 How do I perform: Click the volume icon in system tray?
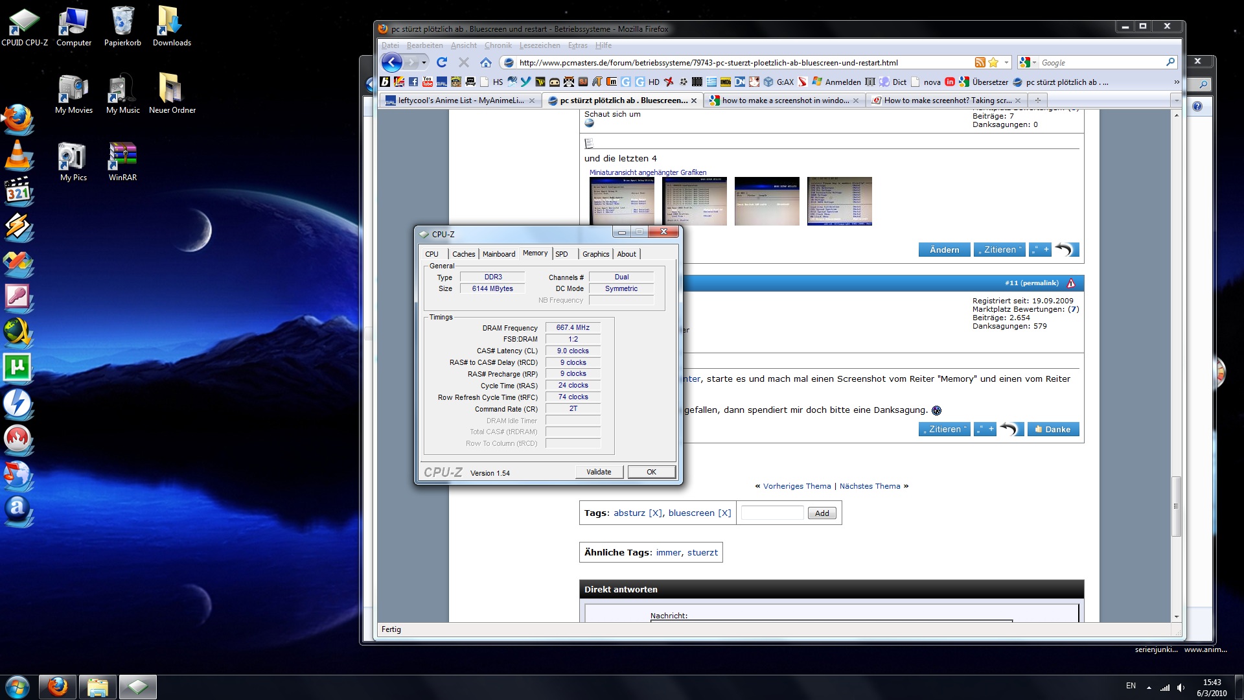tap(1181, 687)
